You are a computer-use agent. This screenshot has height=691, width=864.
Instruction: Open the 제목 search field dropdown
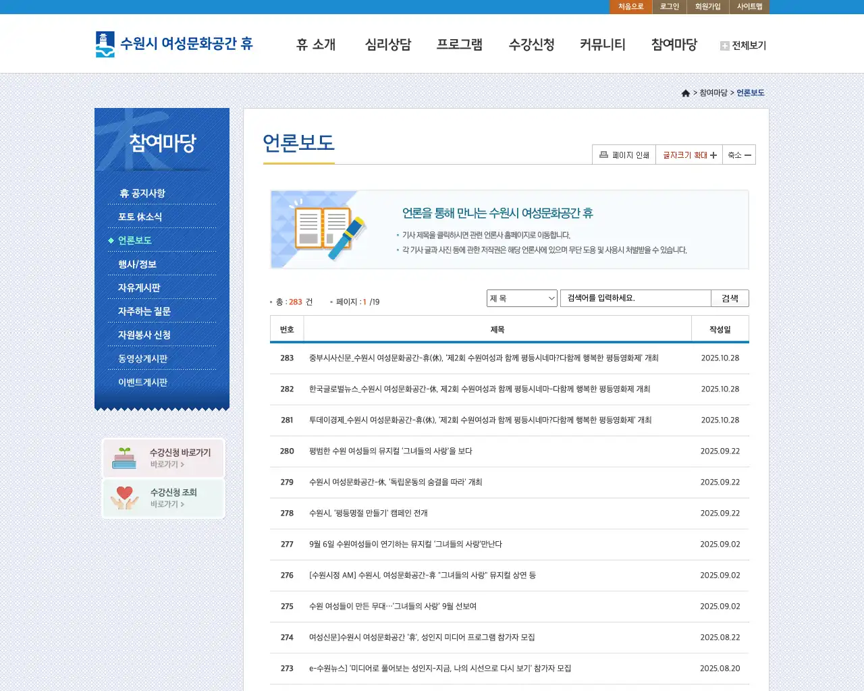[521, 298]
